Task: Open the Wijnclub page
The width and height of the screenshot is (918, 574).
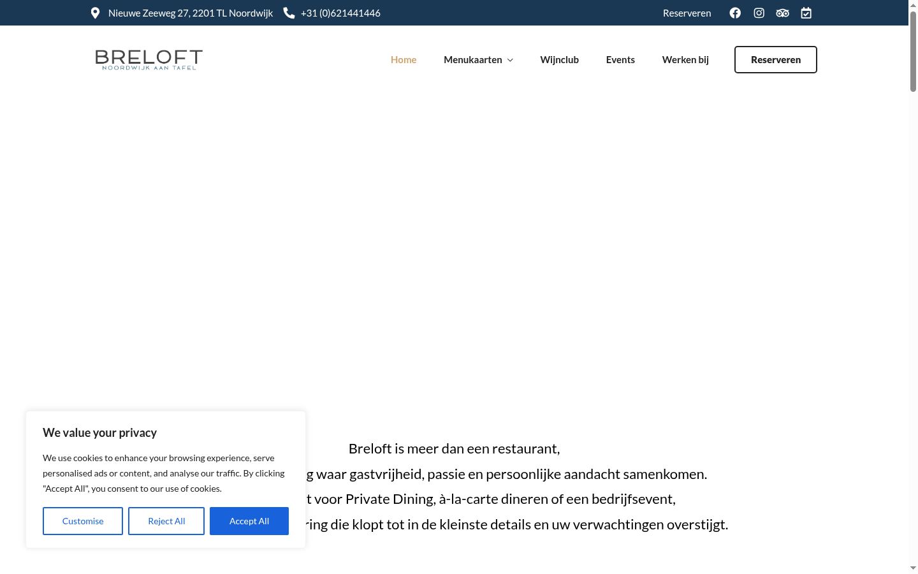Action: pyautogui.click(x=559, y=59)
